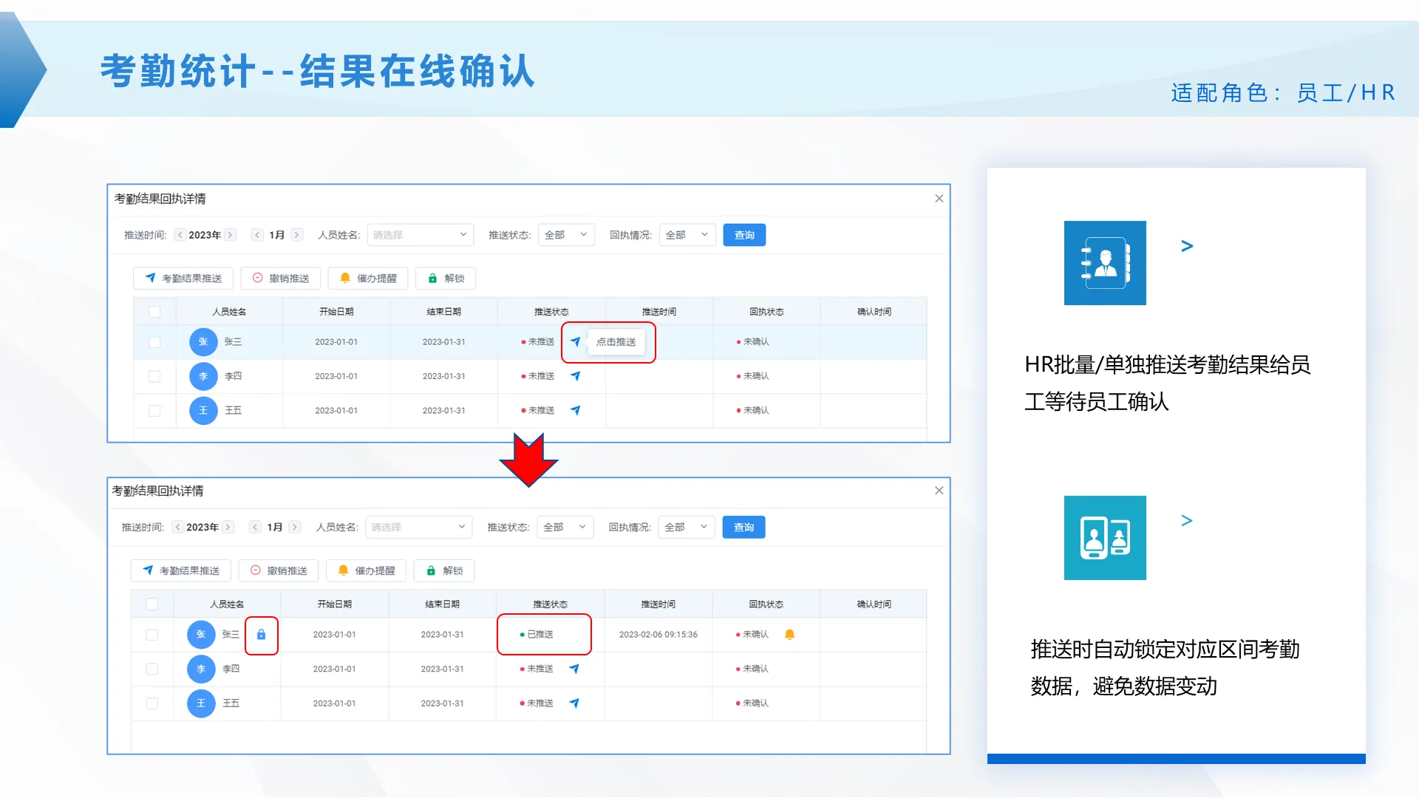The image size is (1419, 798).
Task: Open 人员姓名 dropdown in top dialog
Action: (x=420, y=235)
